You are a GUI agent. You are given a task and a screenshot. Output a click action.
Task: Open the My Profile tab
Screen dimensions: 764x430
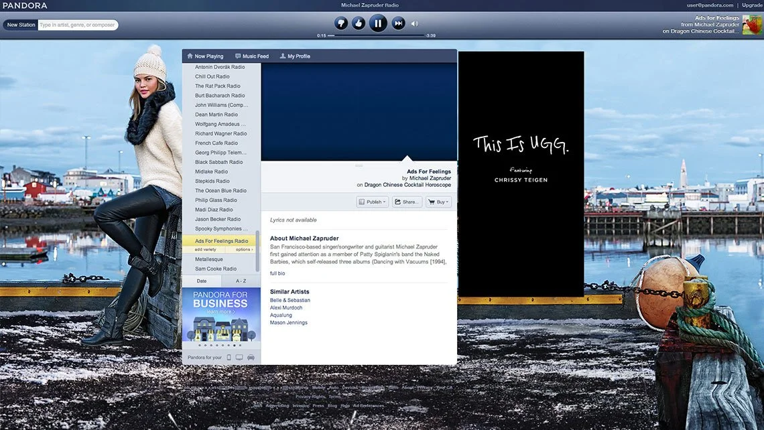295,56
